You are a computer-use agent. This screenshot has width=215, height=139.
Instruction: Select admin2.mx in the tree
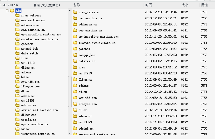pos(29,105)
